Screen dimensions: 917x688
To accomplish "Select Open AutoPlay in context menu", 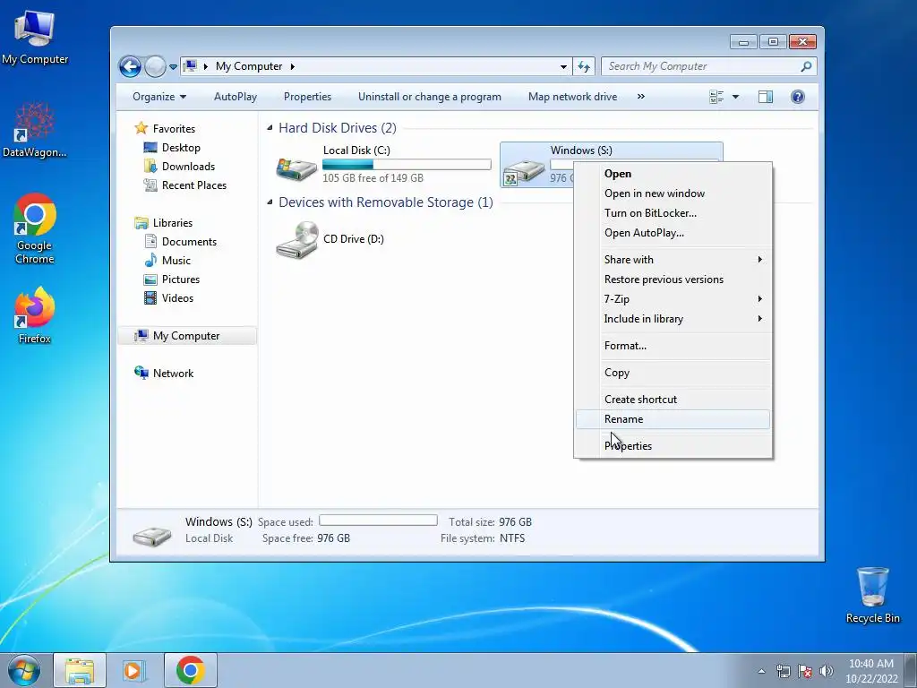I will pyautogui.click(x=673, y=233).
